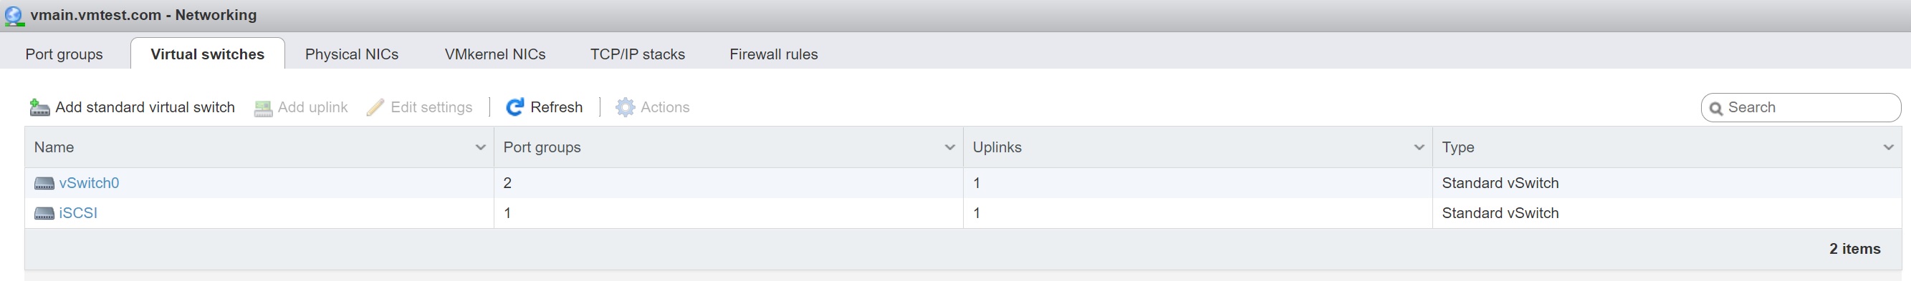The width and height of the screenshot is (1911, 281).
Task: Click the Networking globe icon in title
Action: (14, 16)
